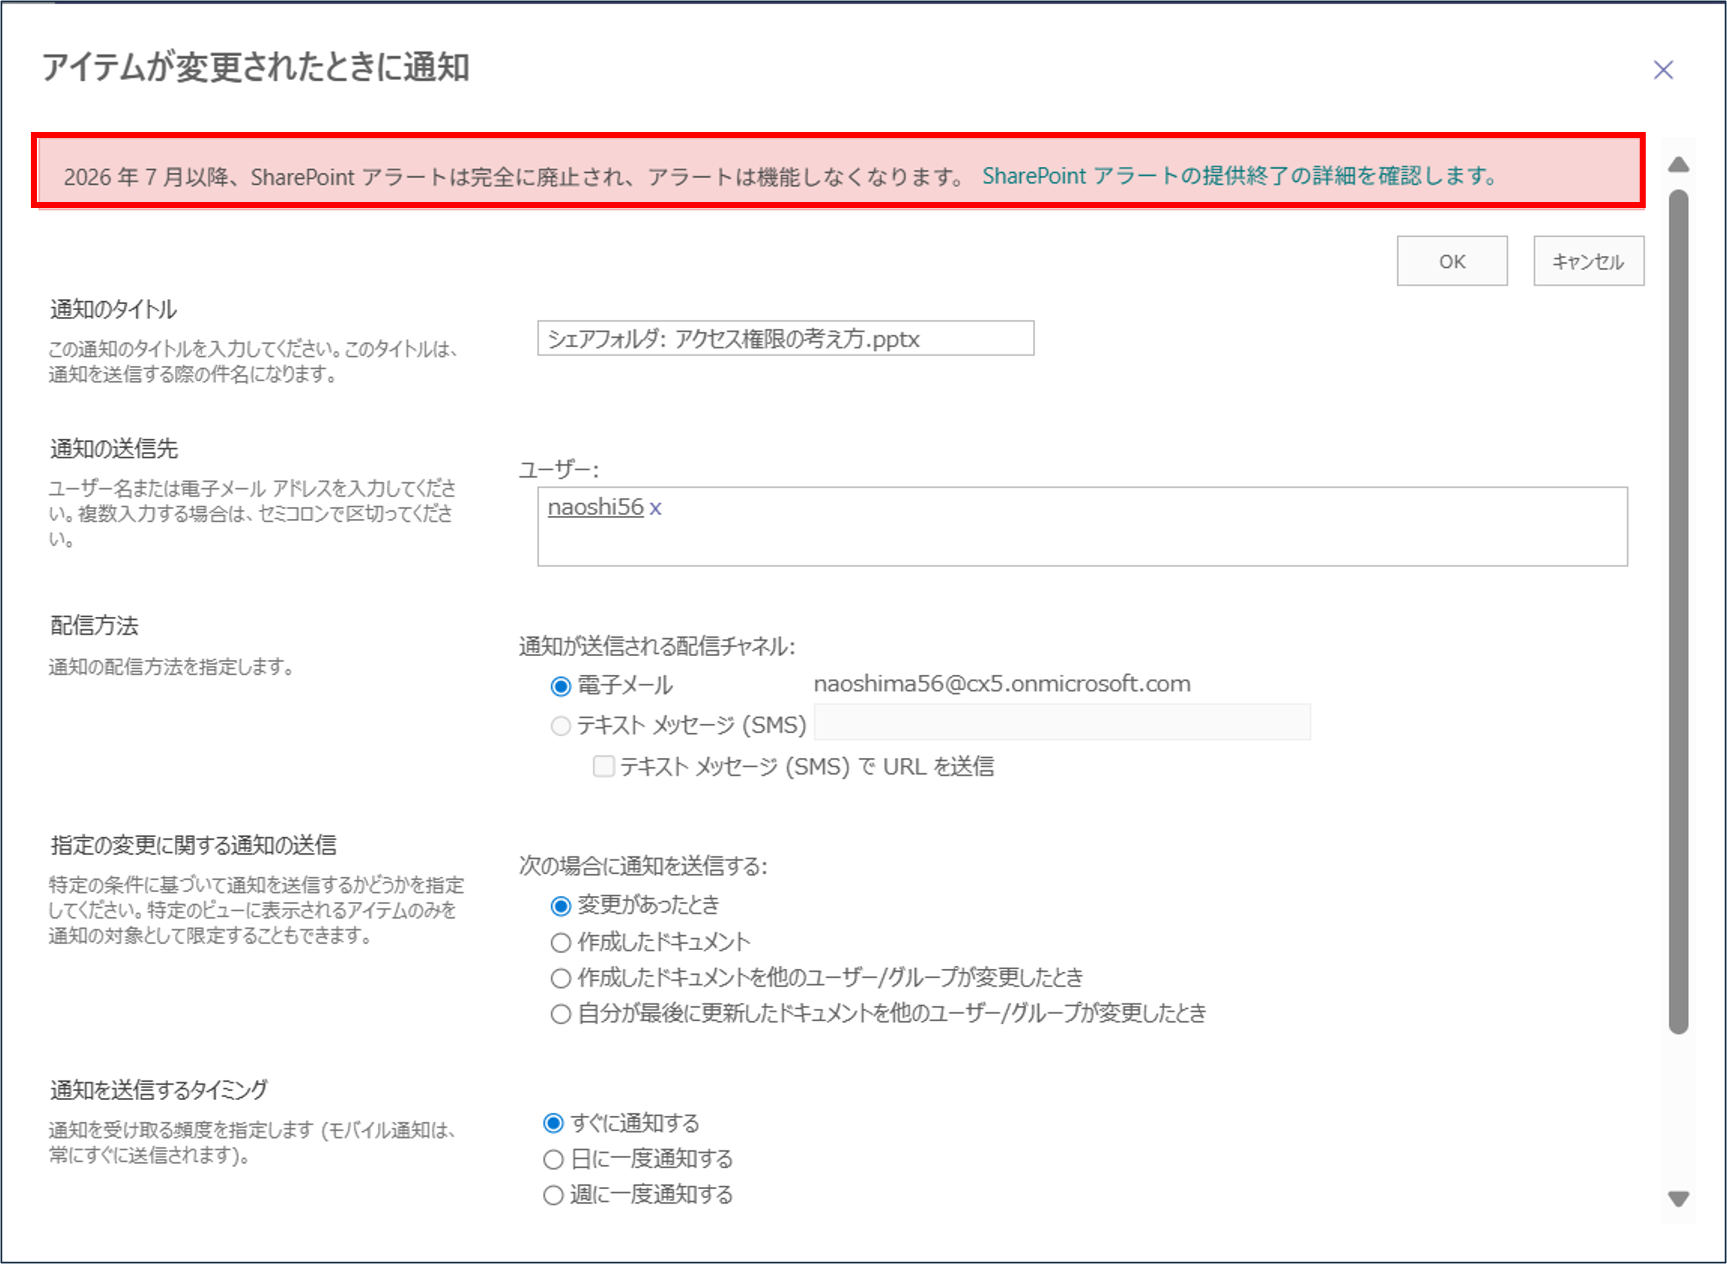Click the scrollbar down arrow
1727x1264 pixels.
pos(1678,1198)
